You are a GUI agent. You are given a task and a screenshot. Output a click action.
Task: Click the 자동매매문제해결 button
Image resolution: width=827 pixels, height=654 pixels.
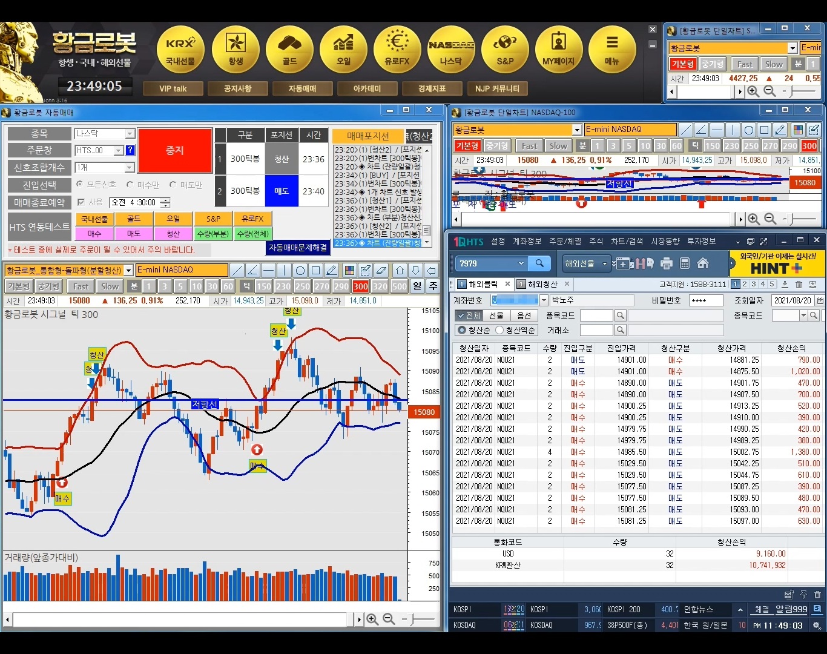coord(298,248)
